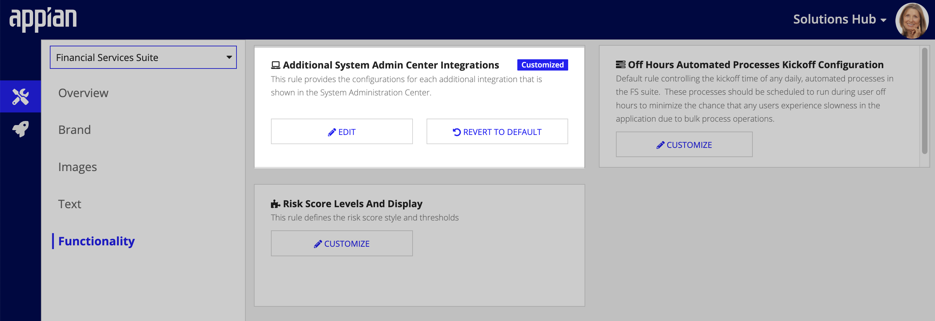Click the Off Hours card scrollbar
This screenshot has width=935, height=321.
tap(924, 101)
